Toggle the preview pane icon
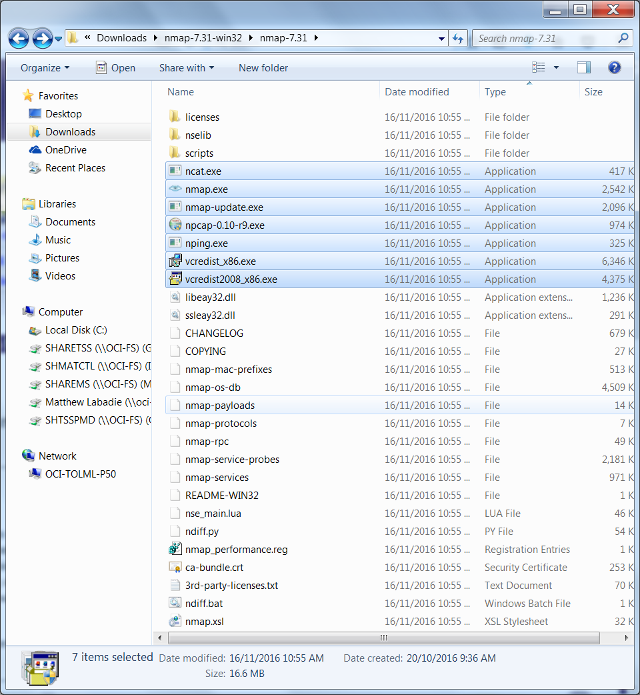 [584, 67]
